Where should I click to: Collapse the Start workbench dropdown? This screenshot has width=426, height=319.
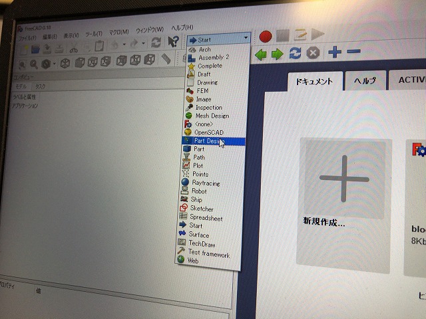(x=246, y=40)
